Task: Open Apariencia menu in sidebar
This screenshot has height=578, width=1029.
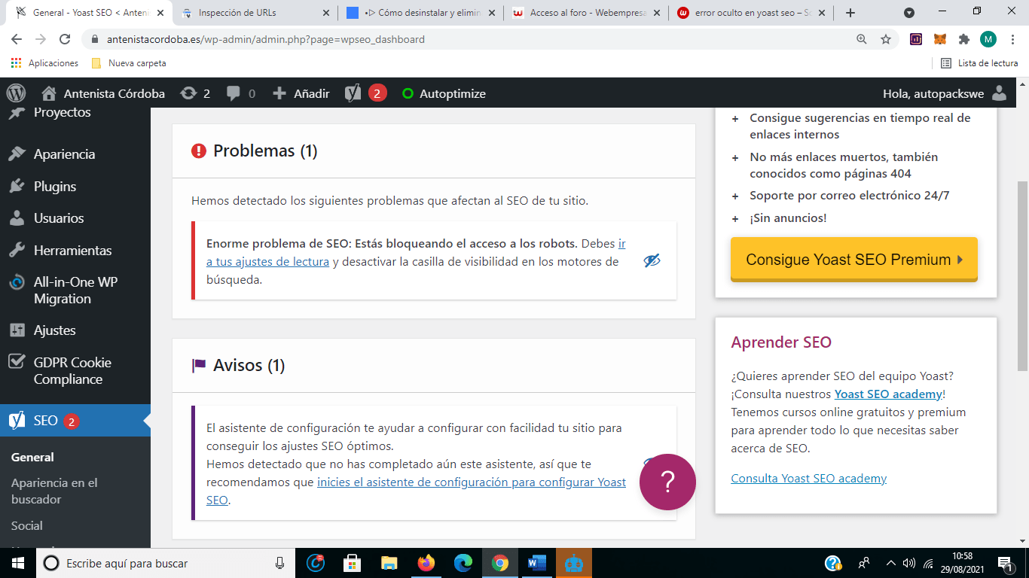Action: coord(64,154)
